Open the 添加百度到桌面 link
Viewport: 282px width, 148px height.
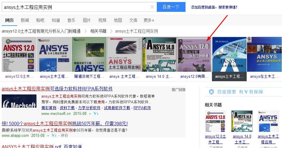pos(214,7)
